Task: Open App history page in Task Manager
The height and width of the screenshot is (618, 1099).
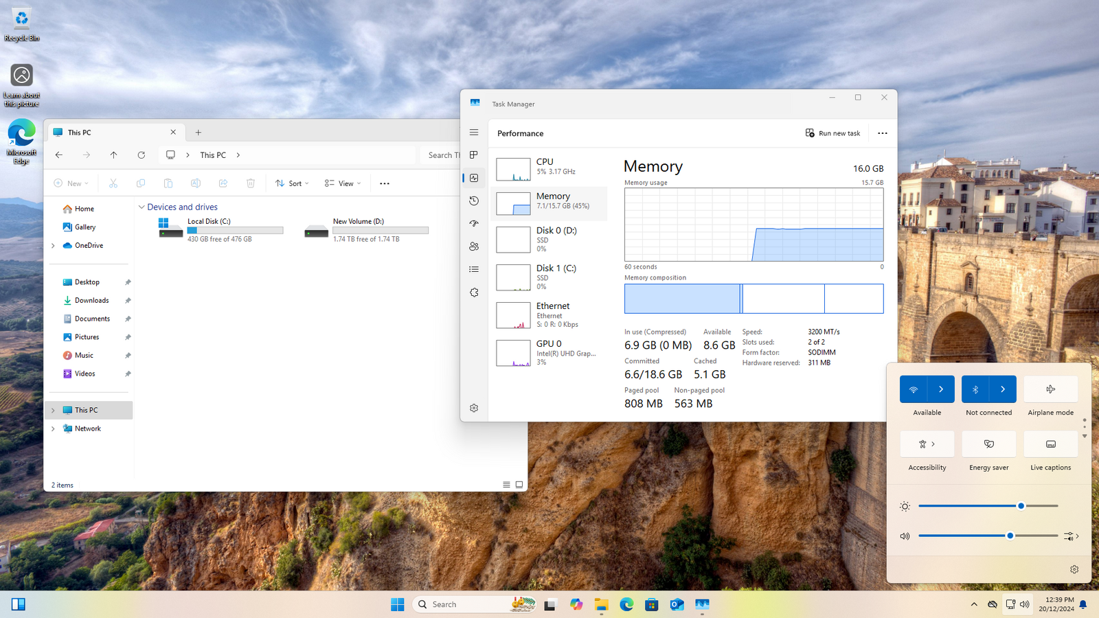Action: (474, 201)
